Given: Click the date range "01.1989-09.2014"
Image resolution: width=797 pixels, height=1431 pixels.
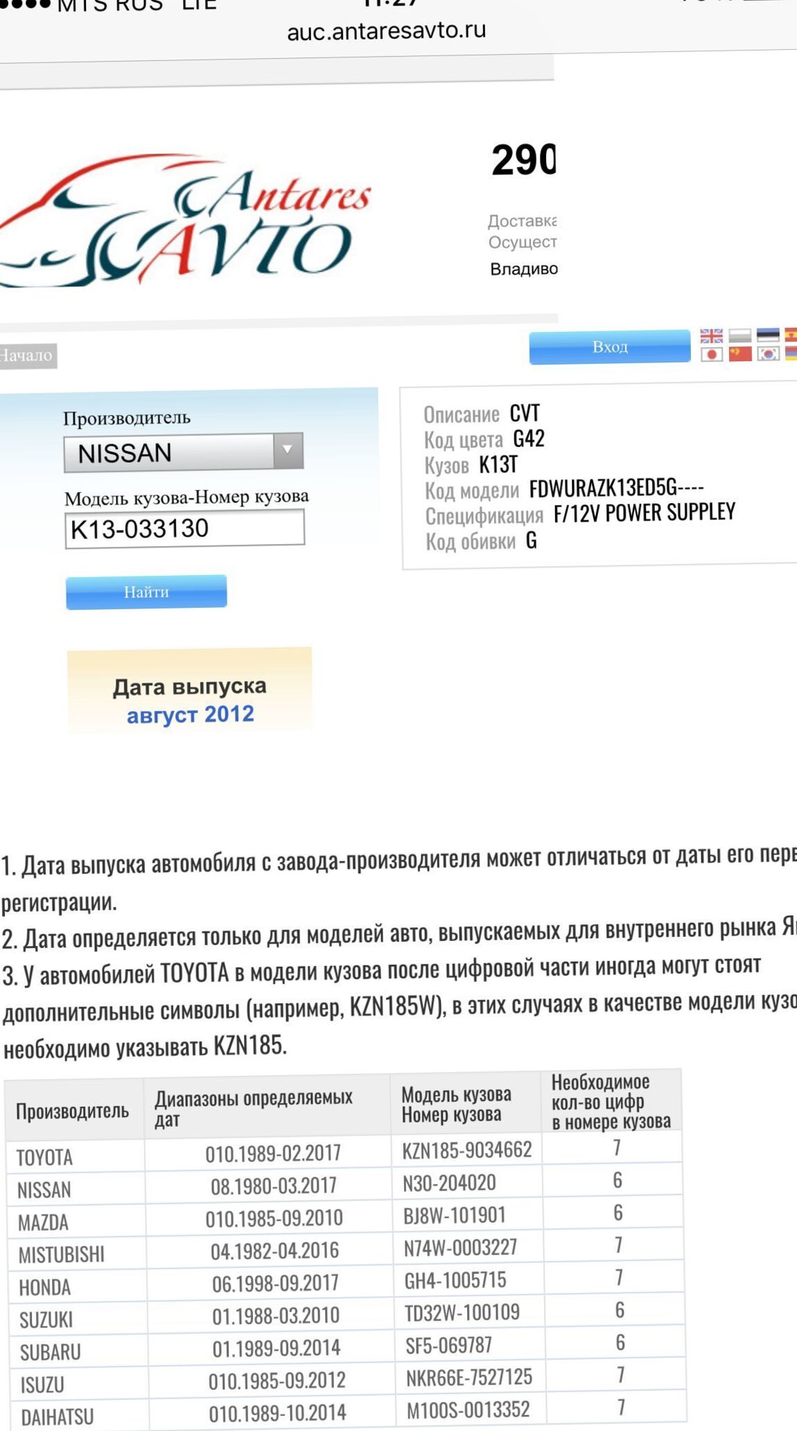Looking at the screenshot, I should [x=277, y=1348].
